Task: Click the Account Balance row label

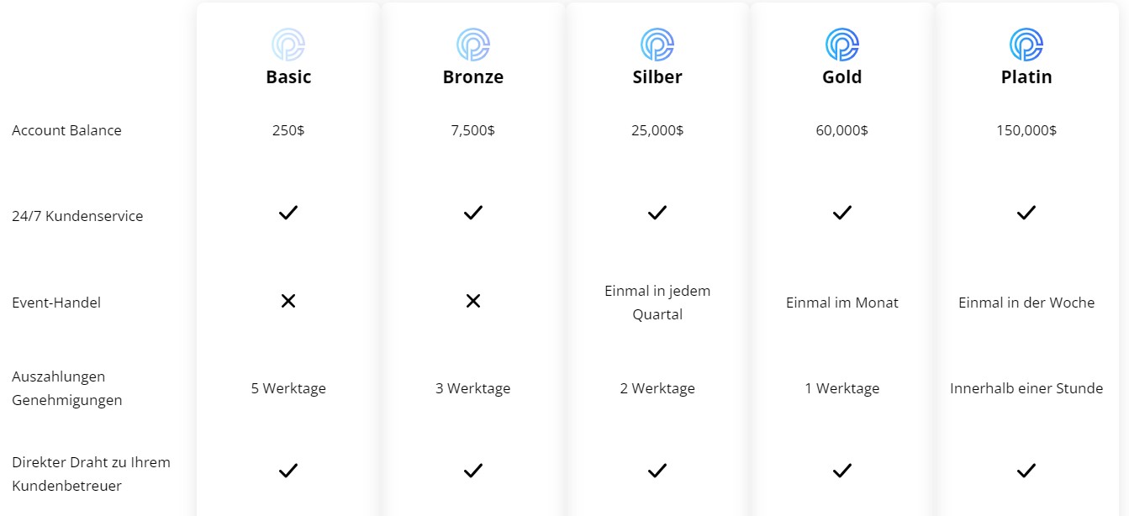Action: (66, 130)
